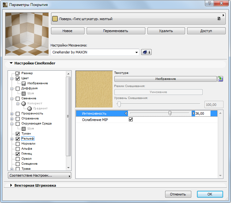
Task: Select the Шум noise icon under Диффузия
Action: [x=24, y=93]
